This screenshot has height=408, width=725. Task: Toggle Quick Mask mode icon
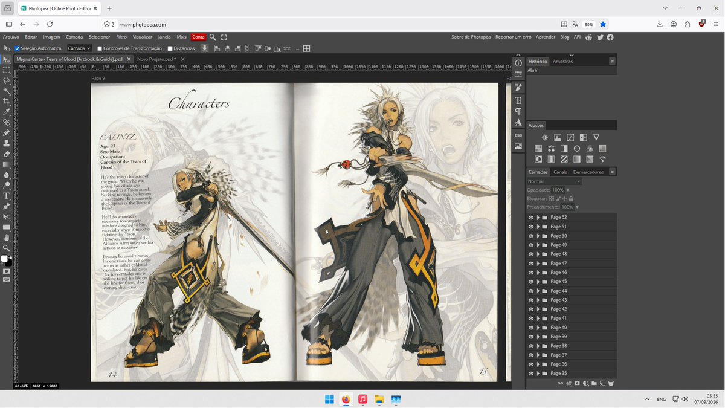tap(7, 271)
